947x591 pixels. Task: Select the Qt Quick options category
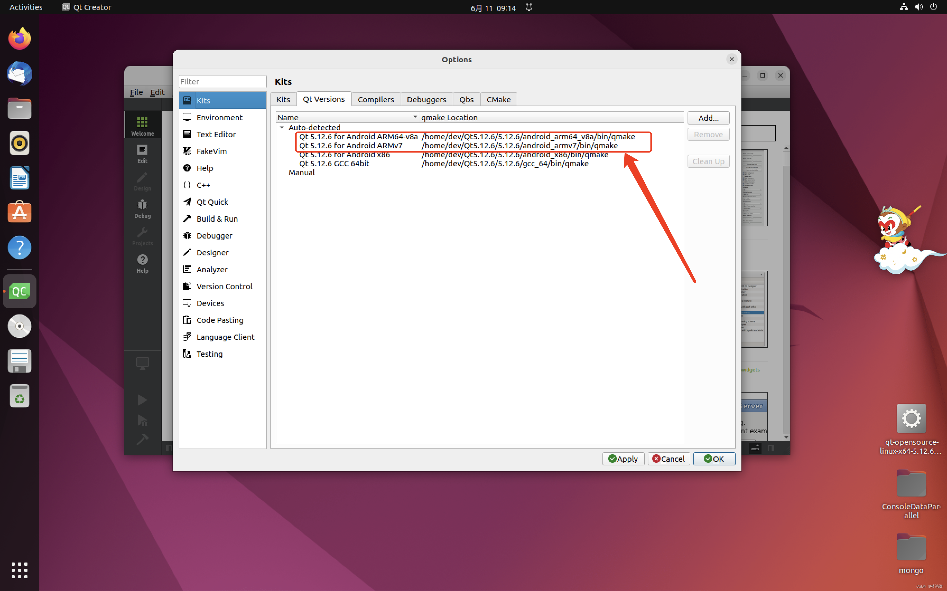point(212,202)
